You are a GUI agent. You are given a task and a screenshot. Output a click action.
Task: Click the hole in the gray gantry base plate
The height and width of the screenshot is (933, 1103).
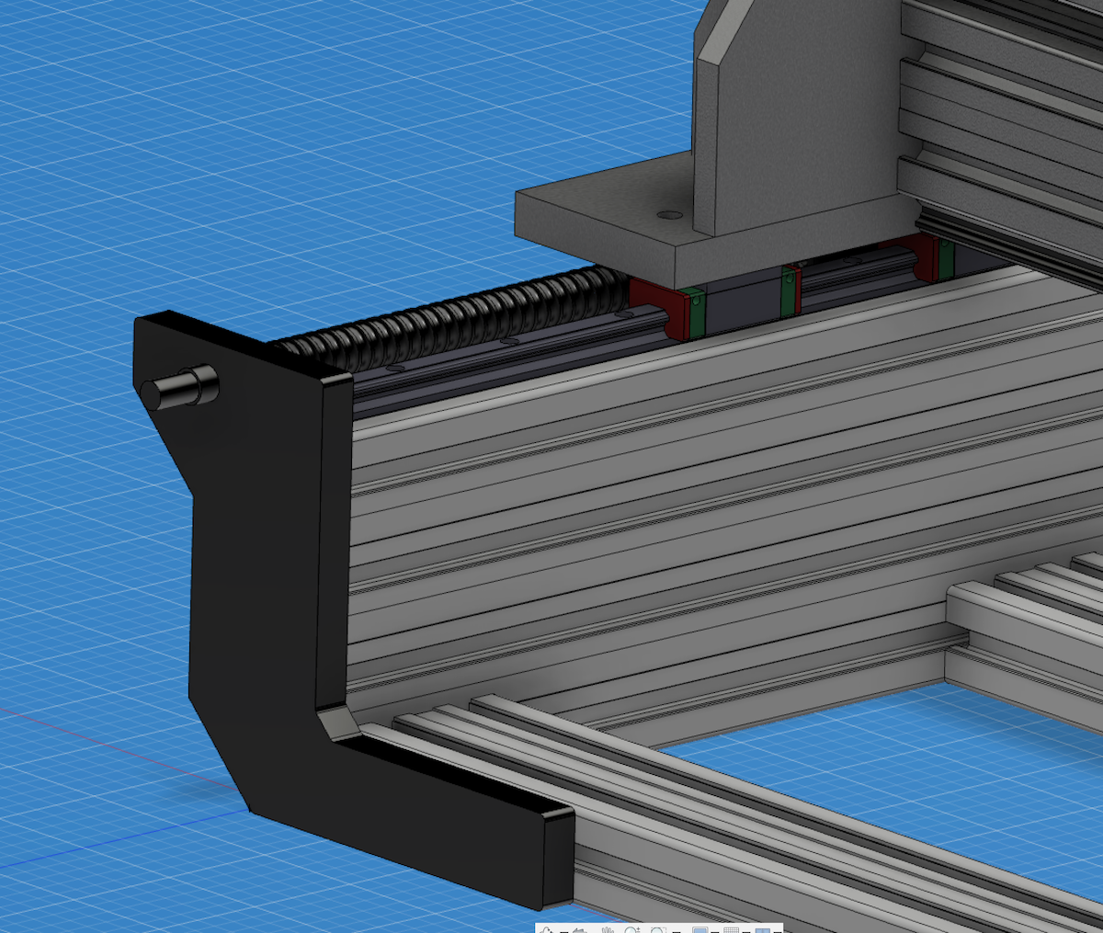[670, 215]
